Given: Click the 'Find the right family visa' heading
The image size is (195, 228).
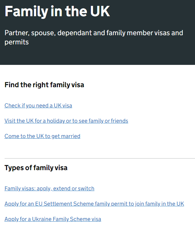Looking at the screenshot, I should tap(44, 85).
